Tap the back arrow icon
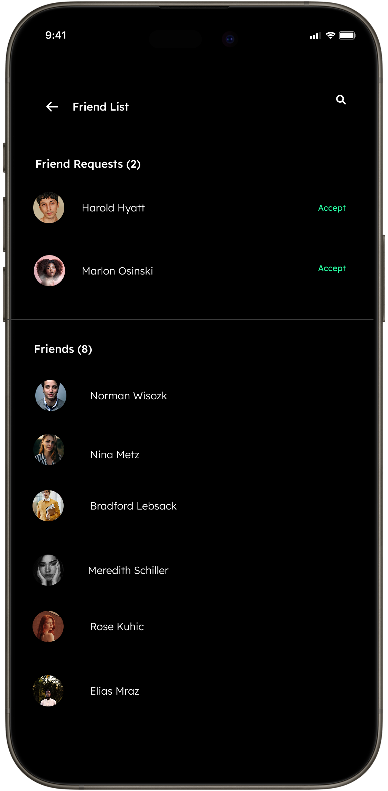Screen dimensions: 388x791 tap(52, 107)
